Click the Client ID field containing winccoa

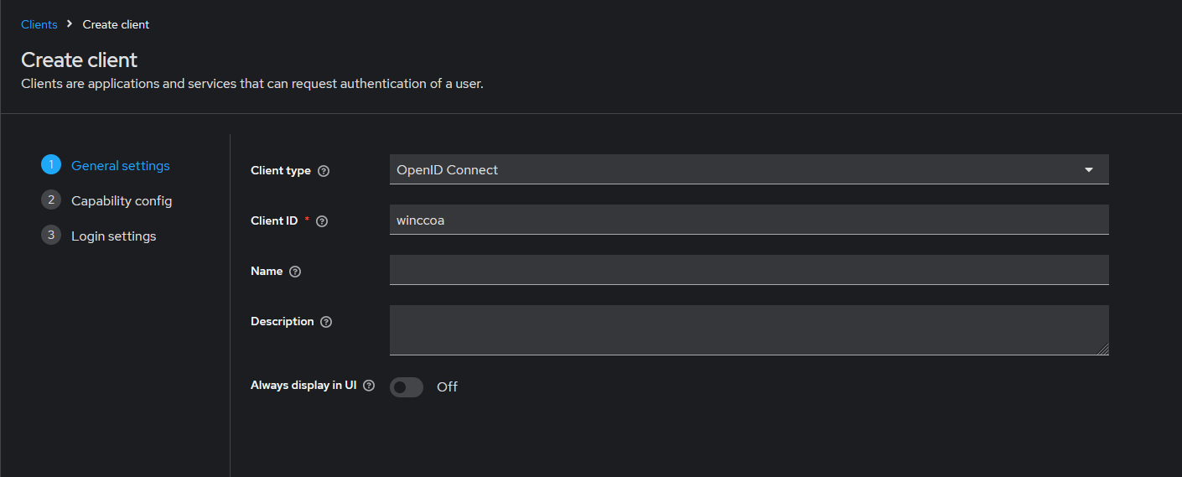[x=749, y=220]
